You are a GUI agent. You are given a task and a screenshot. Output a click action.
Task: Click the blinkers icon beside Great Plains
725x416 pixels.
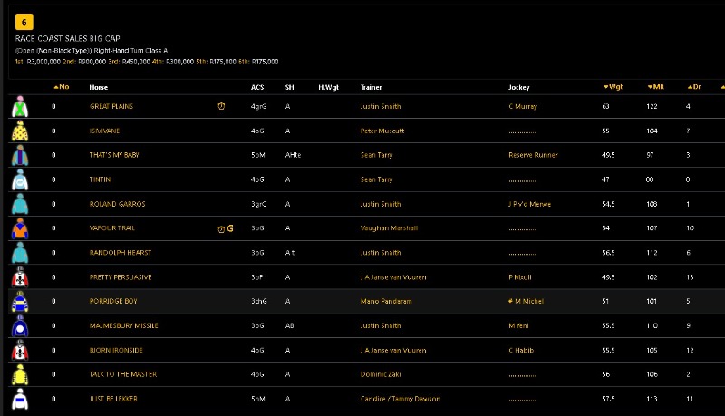coord(221,106)
